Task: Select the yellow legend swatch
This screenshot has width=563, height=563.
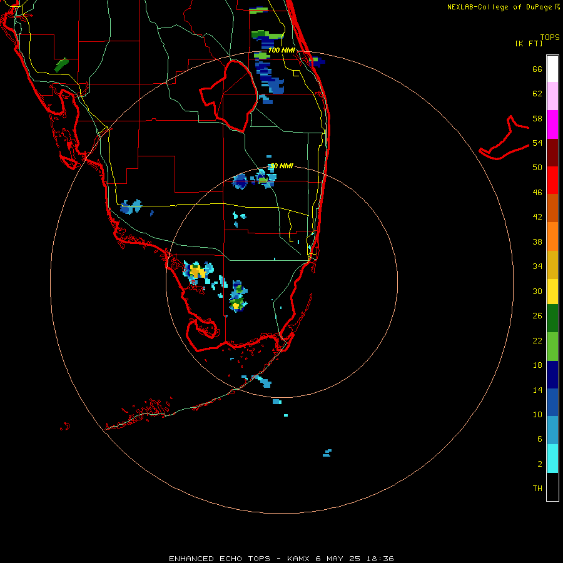Action: point(552,292)
